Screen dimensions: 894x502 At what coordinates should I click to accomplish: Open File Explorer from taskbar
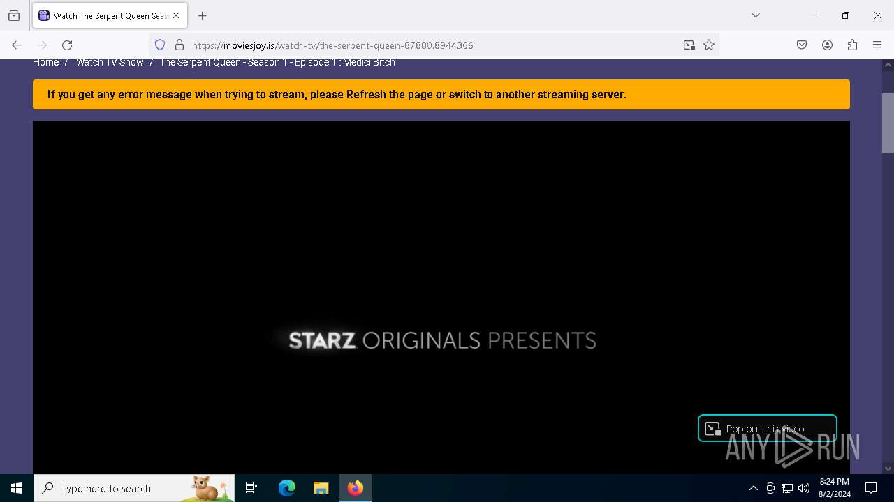click(x=321, y=488)
